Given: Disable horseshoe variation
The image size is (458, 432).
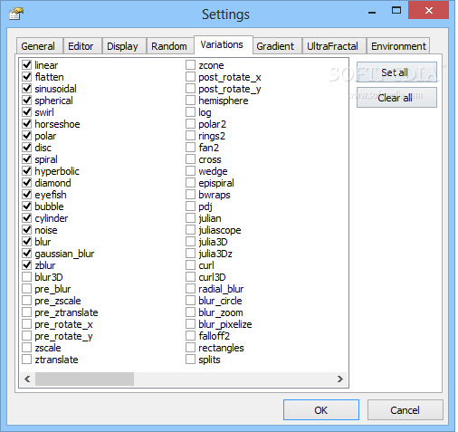Looking at the screenshot, I should 27,123.
